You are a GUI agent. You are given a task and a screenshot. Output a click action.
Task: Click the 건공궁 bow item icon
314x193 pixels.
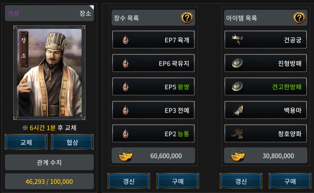237,39
